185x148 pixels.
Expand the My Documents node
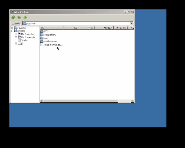pyautogui.click(x=16, y=37)
